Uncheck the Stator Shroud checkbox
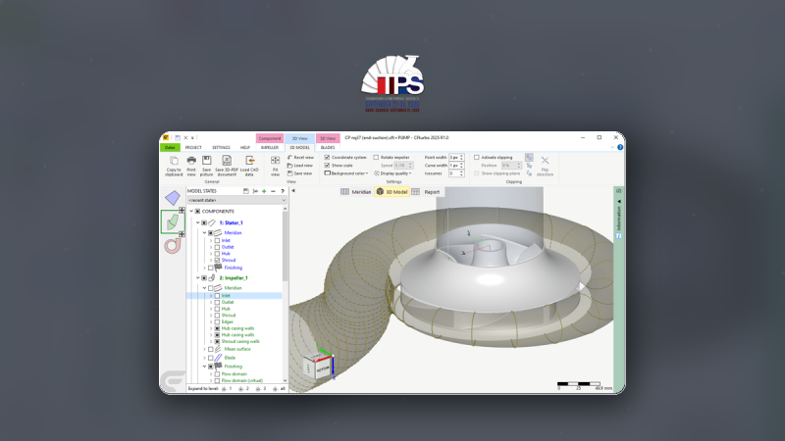Image resolution: width=785 pixels, height=441 pixels. [x=217, y=261]
